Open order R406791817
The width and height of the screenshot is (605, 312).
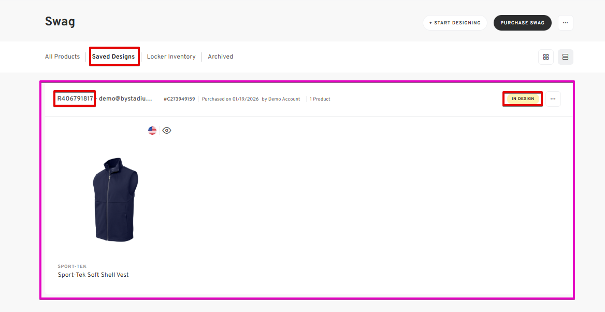point(75,98)
